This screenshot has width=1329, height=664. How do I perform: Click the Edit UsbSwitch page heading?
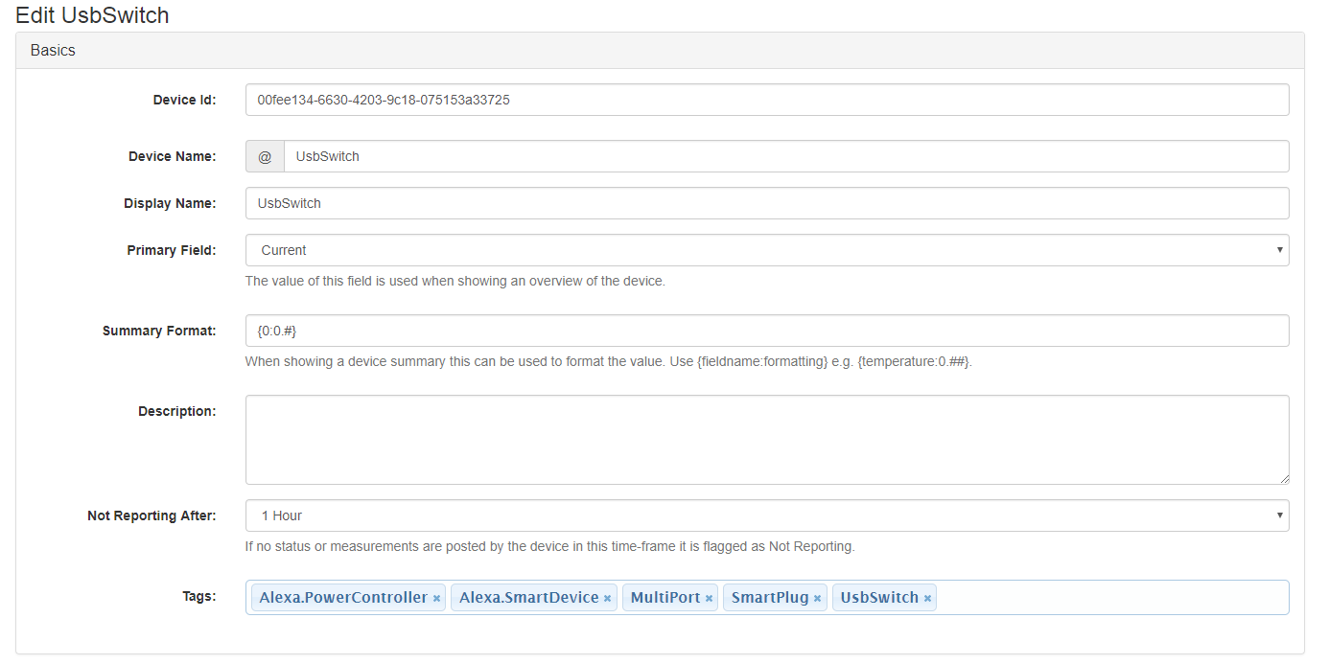click(x=92, y=15)
